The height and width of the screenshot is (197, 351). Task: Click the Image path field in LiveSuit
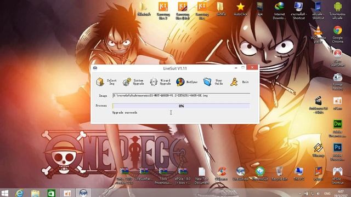click(181, 96)
